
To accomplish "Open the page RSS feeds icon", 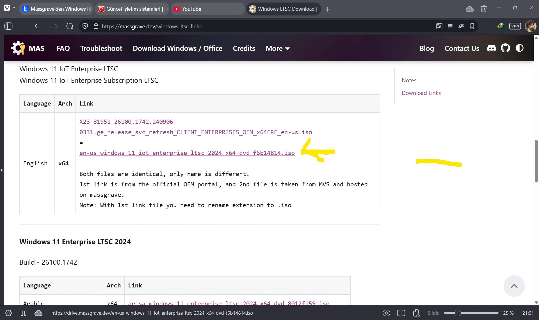I will [439, 26].
